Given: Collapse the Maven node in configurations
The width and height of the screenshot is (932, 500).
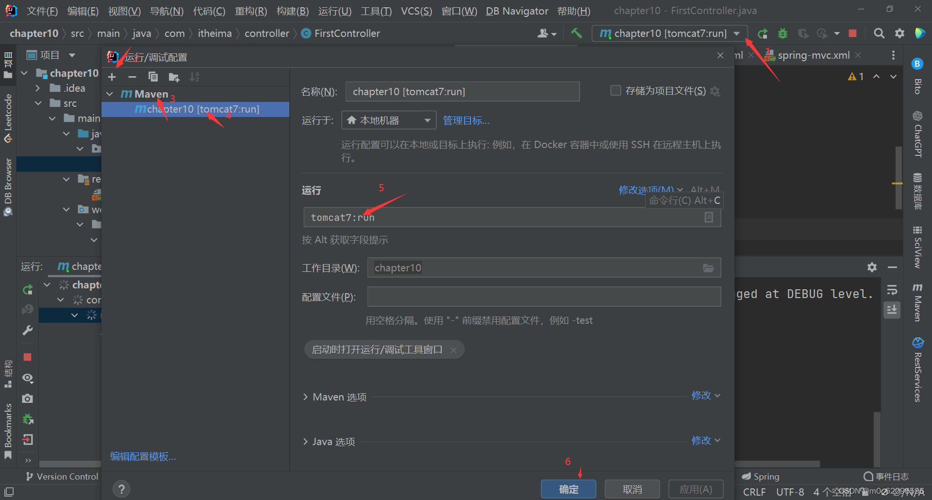Looking at the screenshot, I should point(110,94).
